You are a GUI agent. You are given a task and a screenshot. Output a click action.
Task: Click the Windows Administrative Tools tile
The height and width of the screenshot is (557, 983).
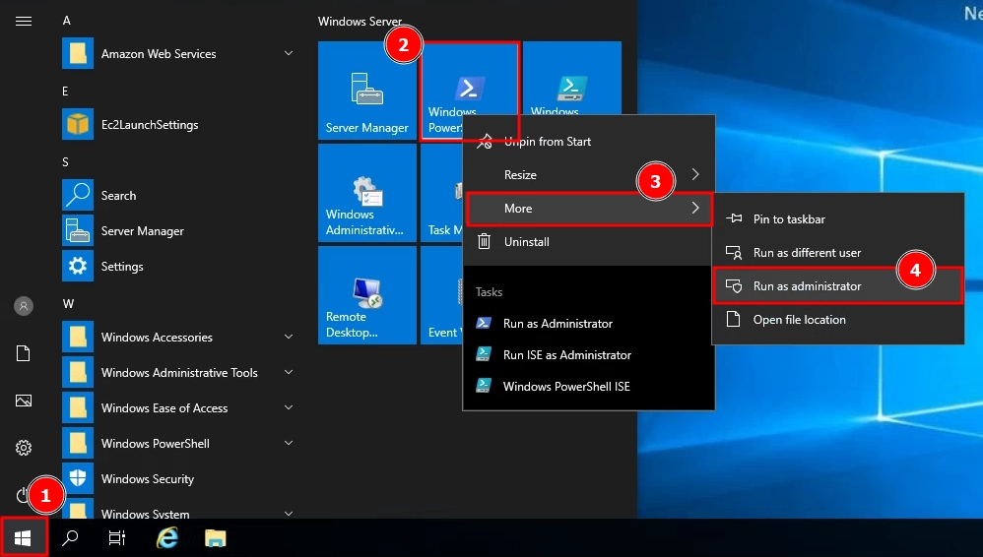click(366, 193)
